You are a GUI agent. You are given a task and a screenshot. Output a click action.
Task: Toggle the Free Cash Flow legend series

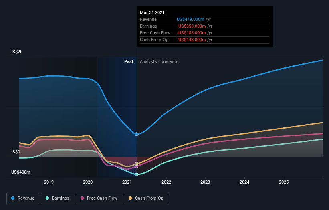[x=99, y=198]
